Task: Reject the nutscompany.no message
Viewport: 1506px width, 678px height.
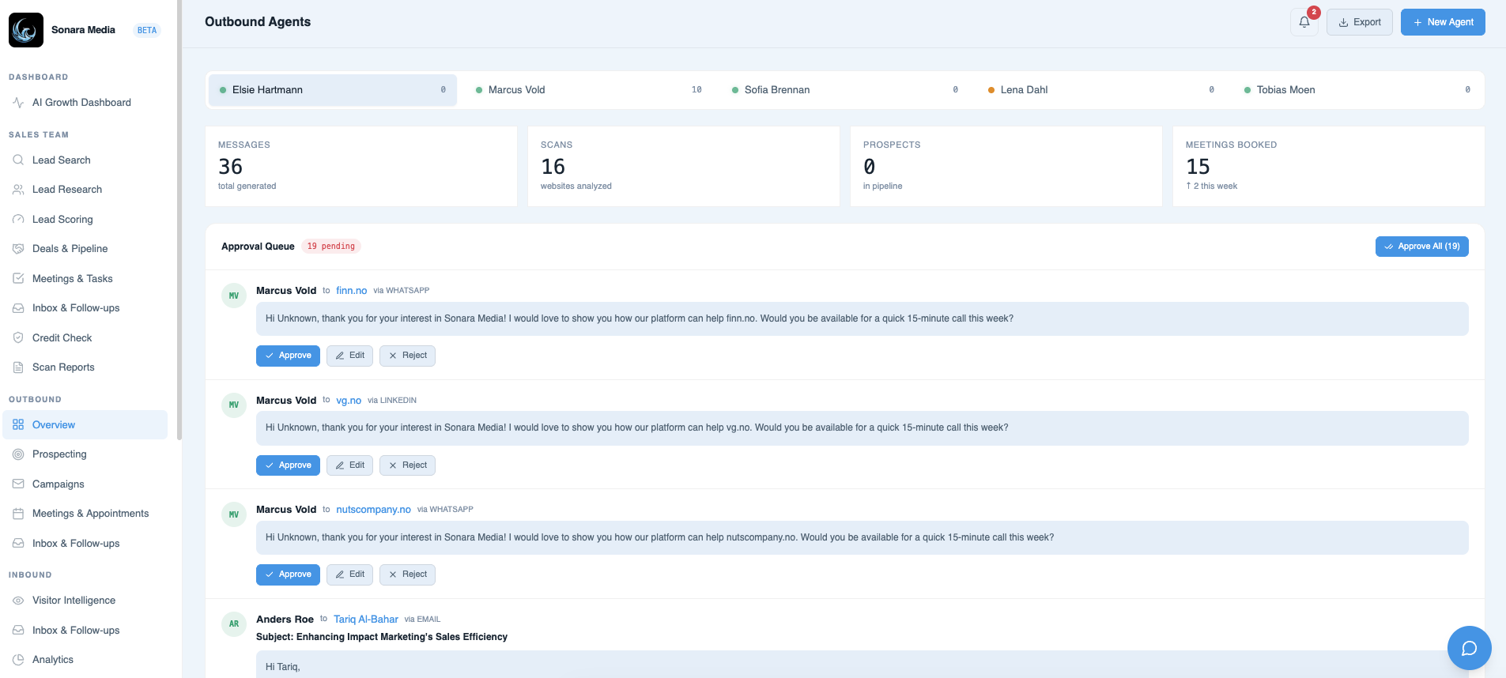Action: 407,574
